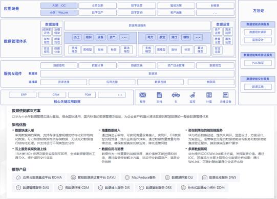Click the DDM product icon
This screenshot has width=277, height=199.
[x=183, y=188]
